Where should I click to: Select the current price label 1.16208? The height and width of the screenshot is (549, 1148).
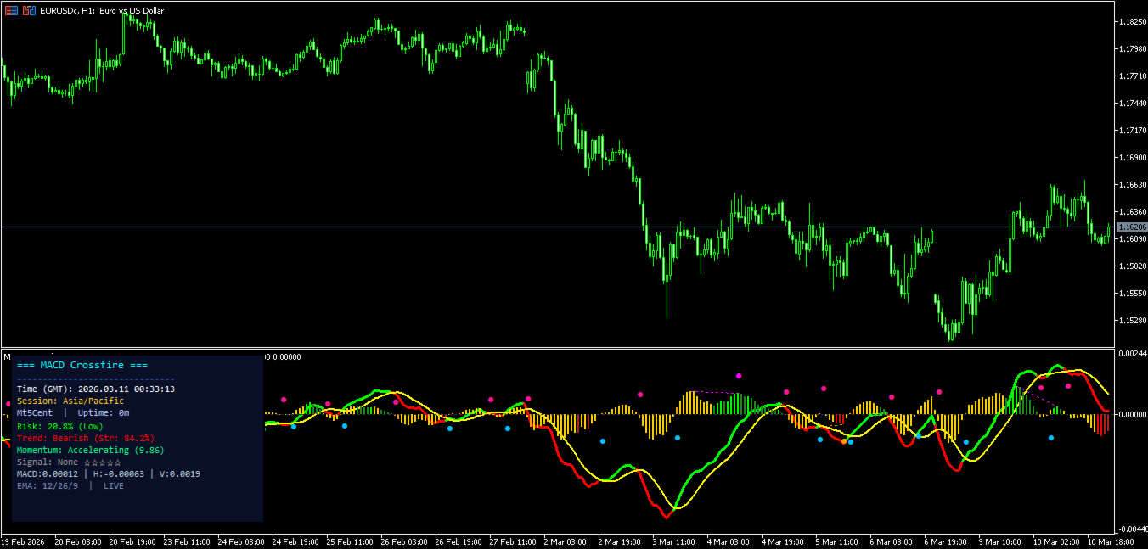(1131, 227)
